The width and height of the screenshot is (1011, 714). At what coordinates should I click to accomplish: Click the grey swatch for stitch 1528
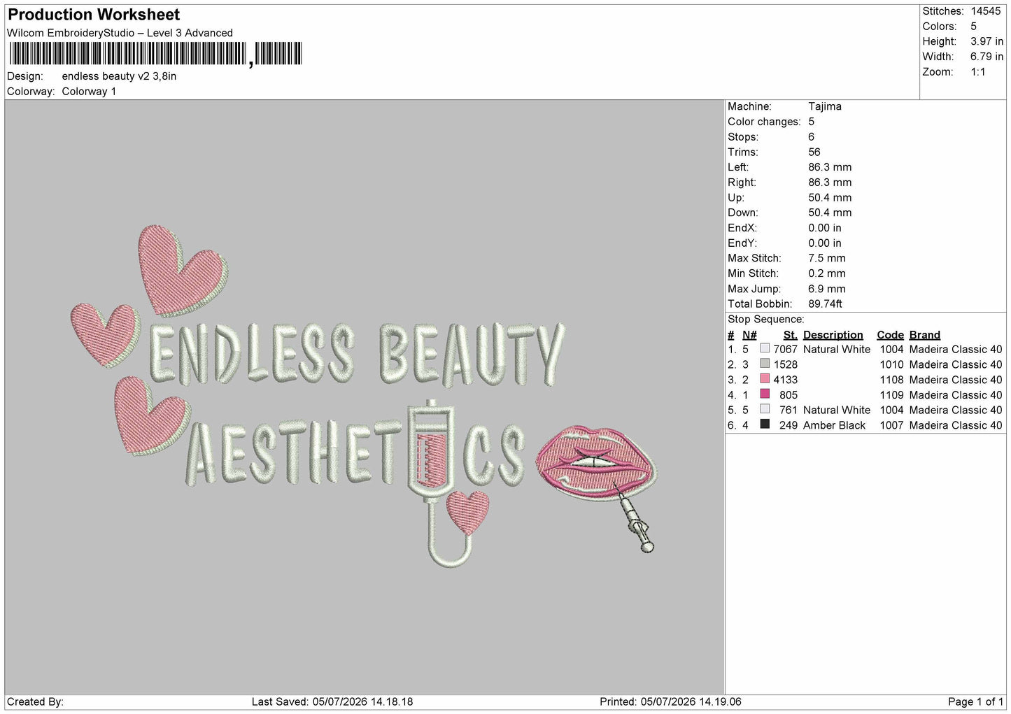point(765,364)
